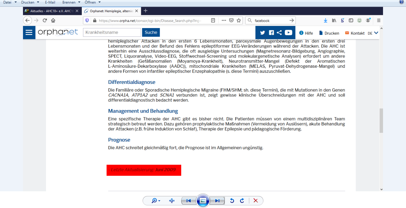Go to the browser home page
The height and width of the screenshot is (208, 406).
pyautogui.click(x=53, y=21)
